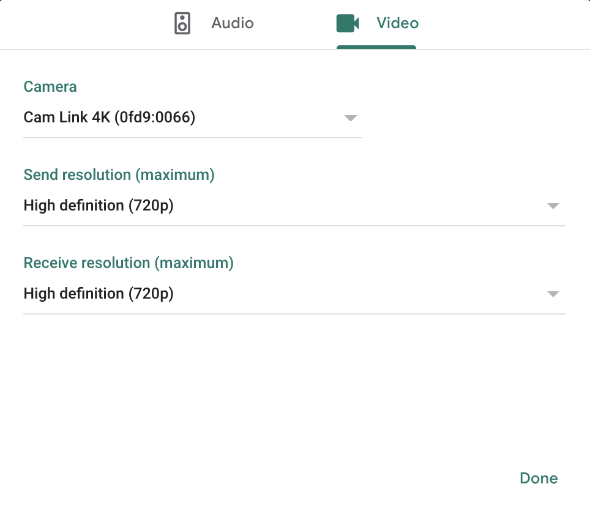Click the underline of the Camera field

tap(193, 138)
